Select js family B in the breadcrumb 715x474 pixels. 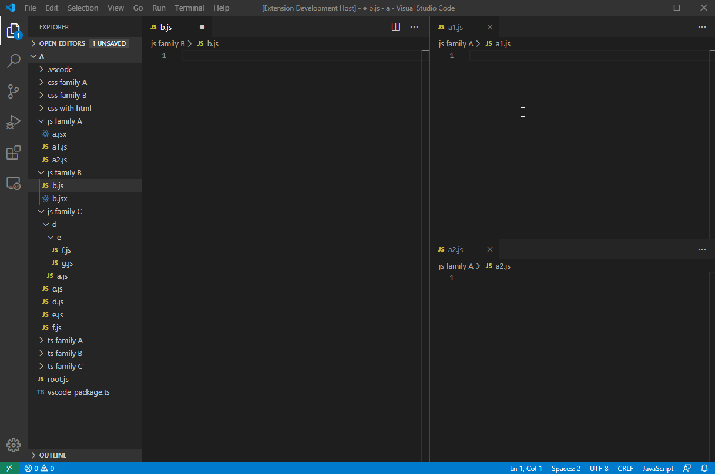coord(168,43)
